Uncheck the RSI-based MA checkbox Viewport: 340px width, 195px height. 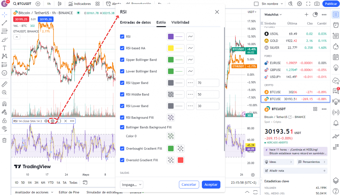tap(123, 48)
